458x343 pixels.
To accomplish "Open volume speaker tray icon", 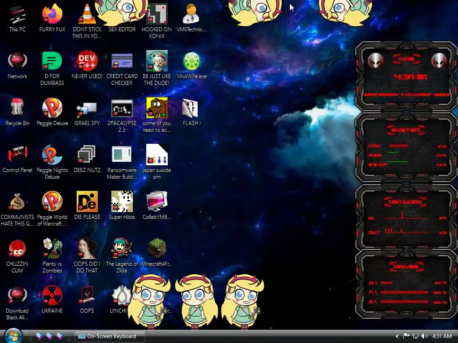I will (424, 336).
